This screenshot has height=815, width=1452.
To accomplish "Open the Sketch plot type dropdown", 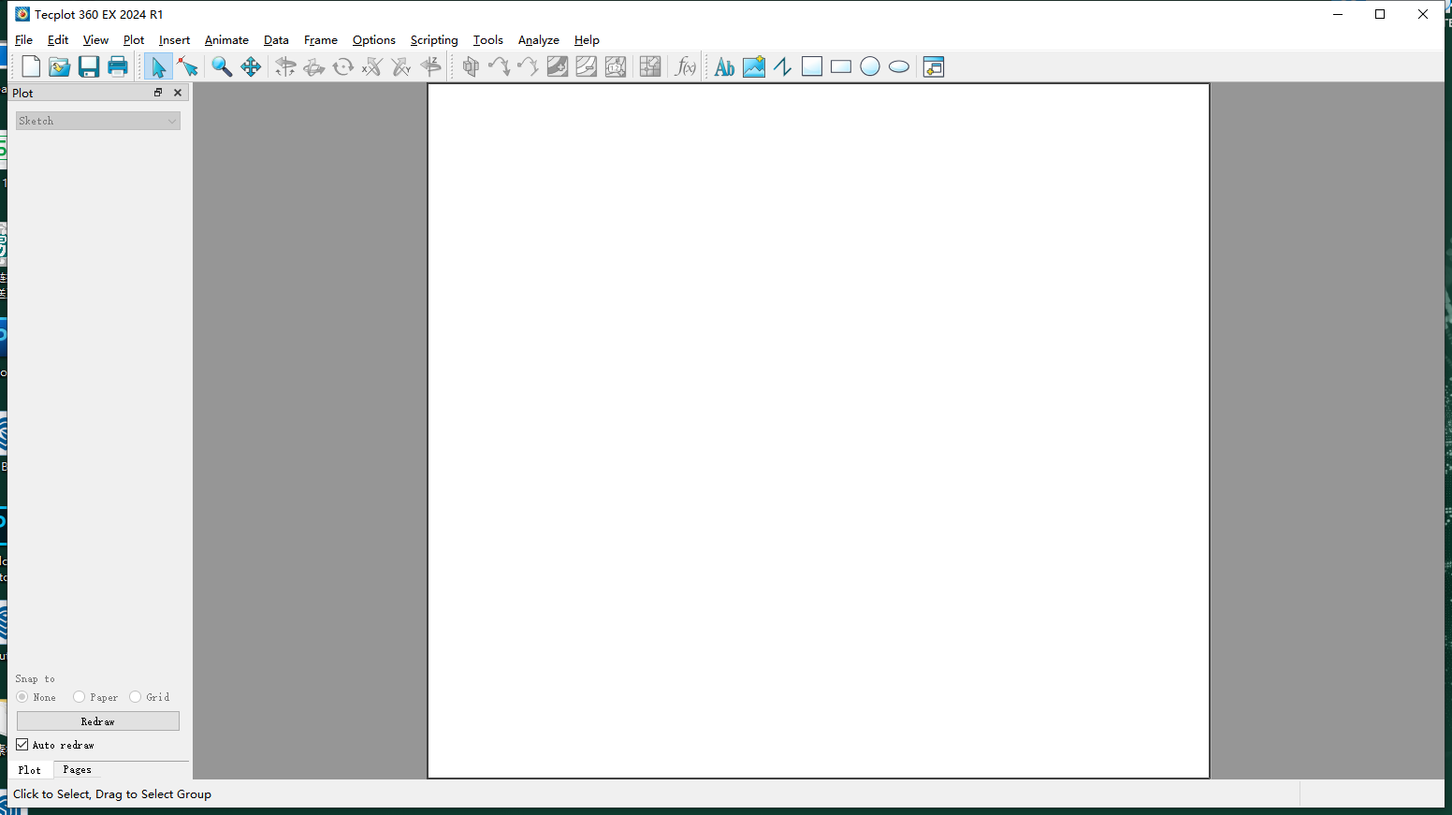I will (x=98, y=121).
